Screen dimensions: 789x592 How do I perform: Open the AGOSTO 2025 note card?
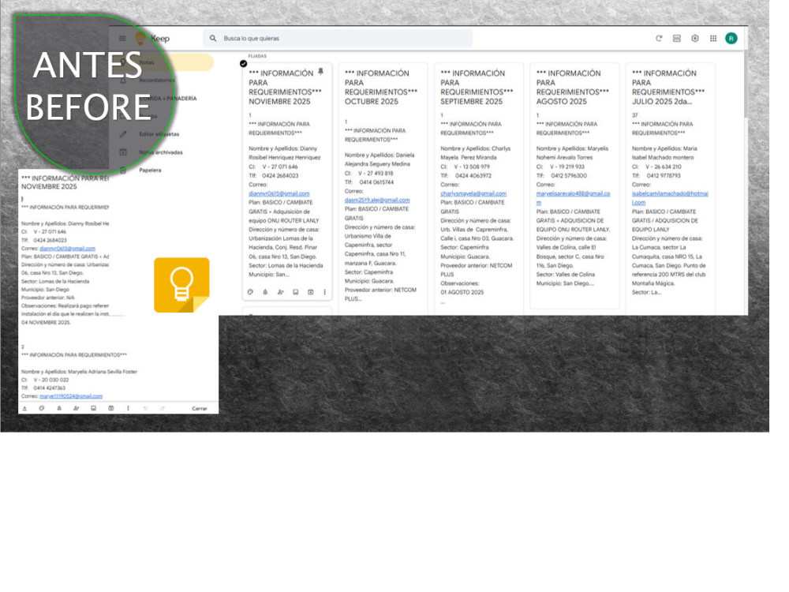point(574,185)
